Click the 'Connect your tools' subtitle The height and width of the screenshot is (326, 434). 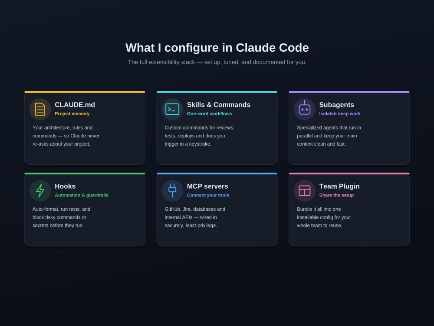(208, 195)
